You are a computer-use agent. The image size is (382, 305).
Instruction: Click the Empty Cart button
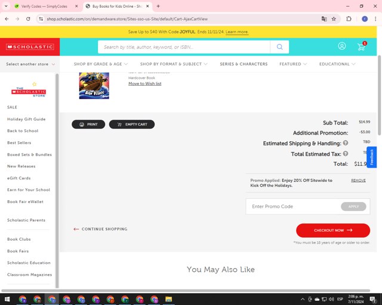coord(132,125)
